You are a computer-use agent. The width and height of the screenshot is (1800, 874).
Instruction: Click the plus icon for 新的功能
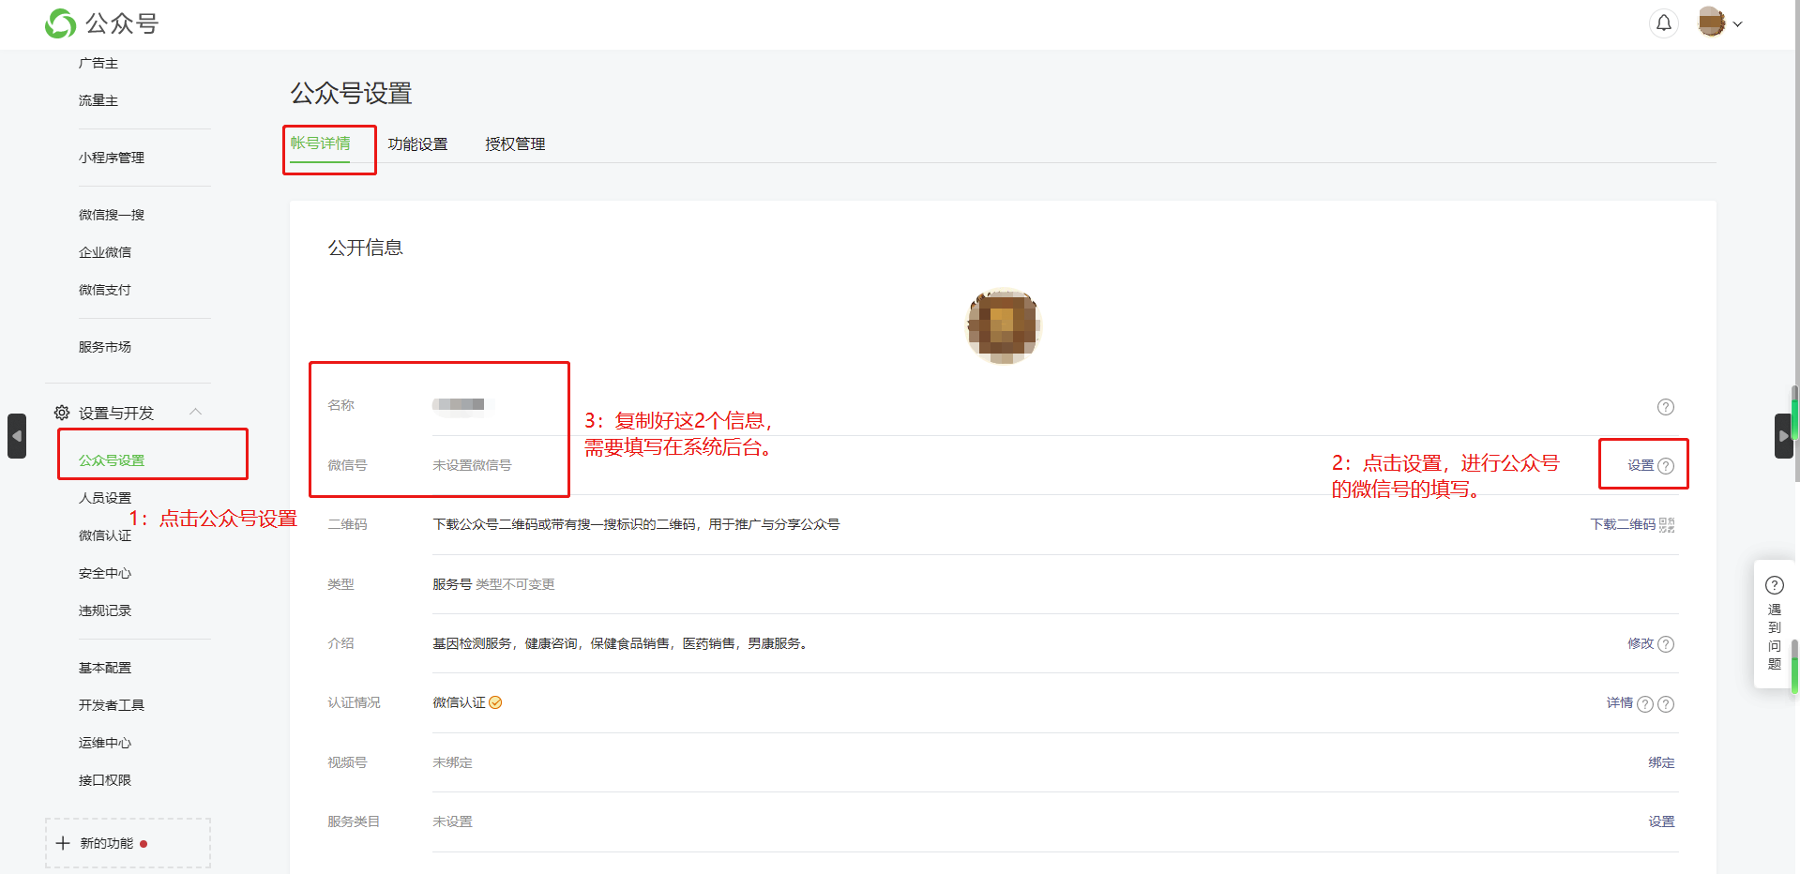(x=63, y=843)
